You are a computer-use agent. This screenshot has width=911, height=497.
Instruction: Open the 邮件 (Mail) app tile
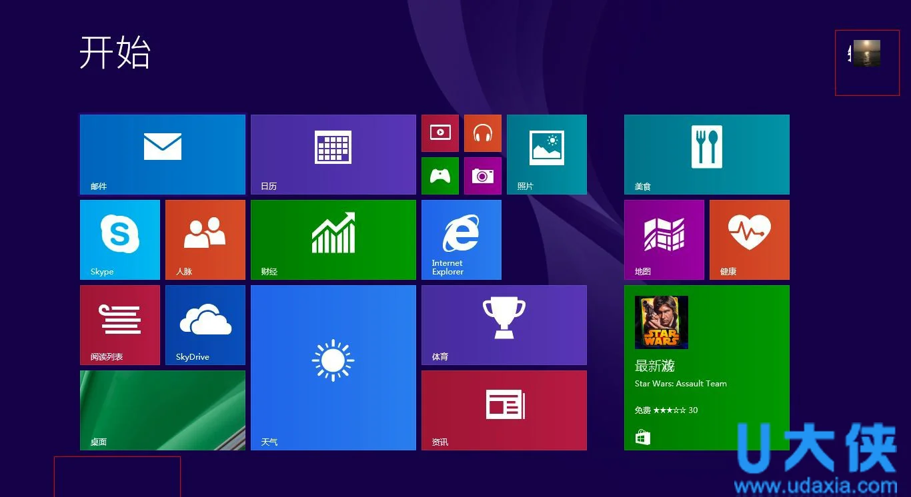162,154
